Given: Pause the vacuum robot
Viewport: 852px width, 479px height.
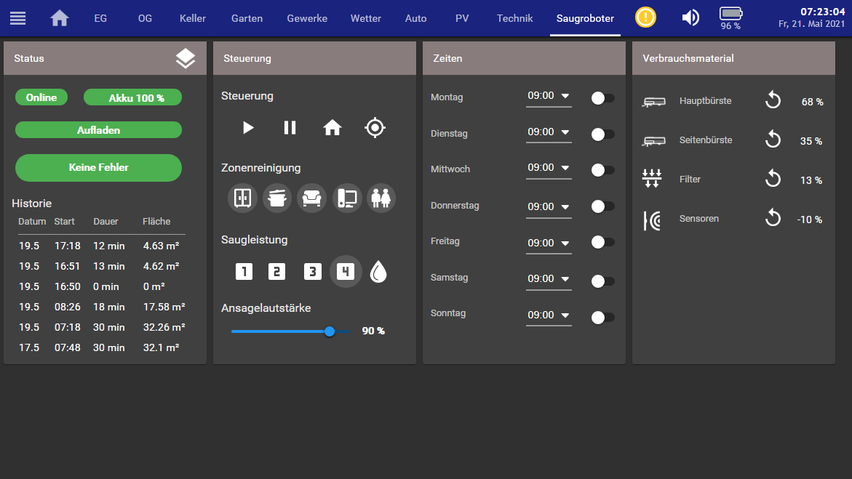Looking at the screenshot, I should pos(290,128).
